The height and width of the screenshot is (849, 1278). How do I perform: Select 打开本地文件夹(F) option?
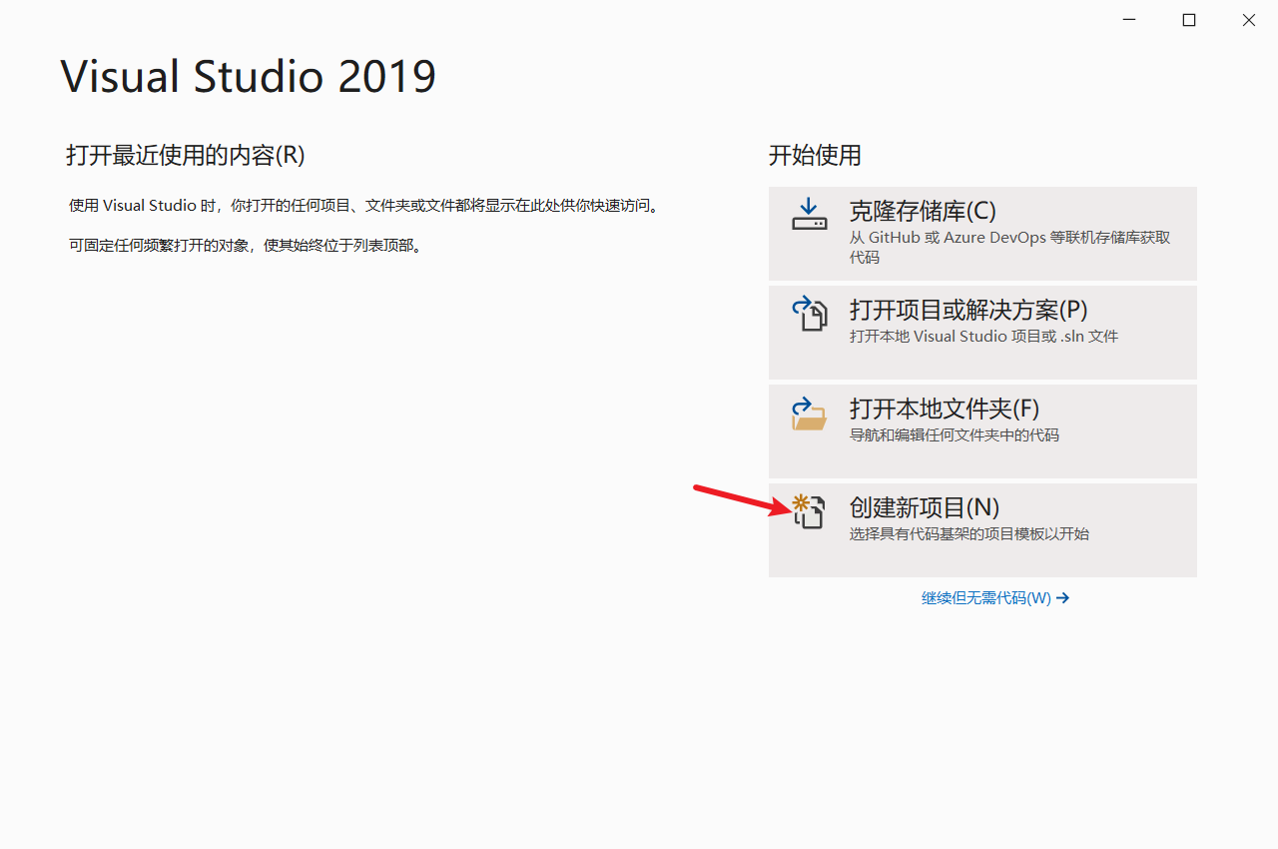point(982,430)
